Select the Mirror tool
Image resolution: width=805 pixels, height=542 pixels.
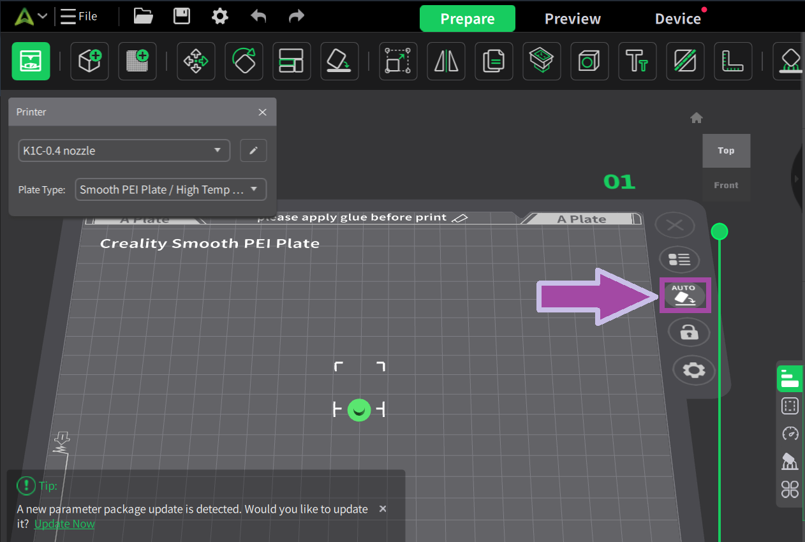coord(446,61)
